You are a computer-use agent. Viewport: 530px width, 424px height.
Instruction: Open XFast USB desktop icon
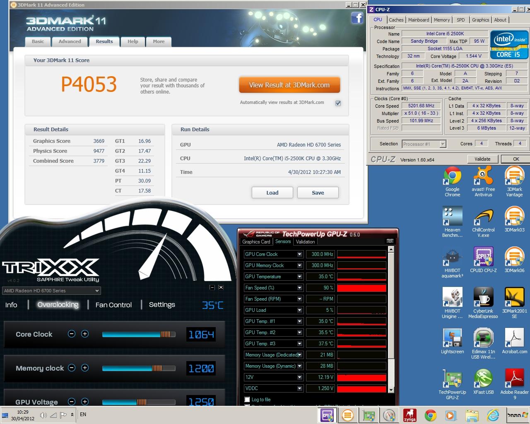(x=483, y=382)
